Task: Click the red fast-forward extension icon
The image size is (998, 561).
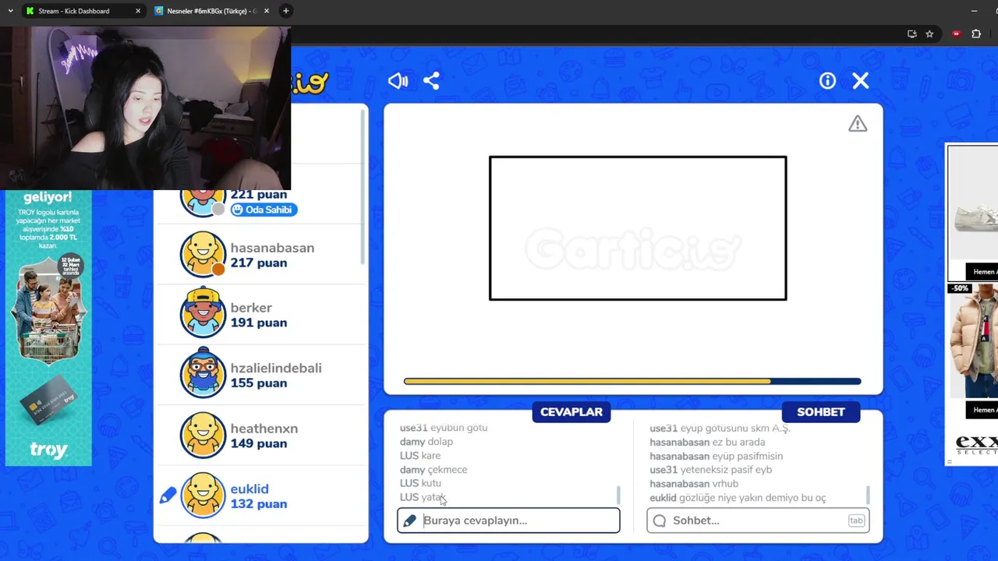Action: [956, 34]
